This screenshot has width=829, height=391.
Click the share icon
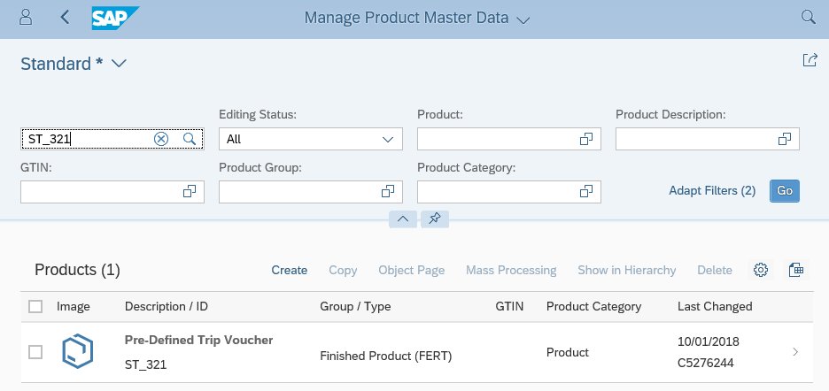810,60
